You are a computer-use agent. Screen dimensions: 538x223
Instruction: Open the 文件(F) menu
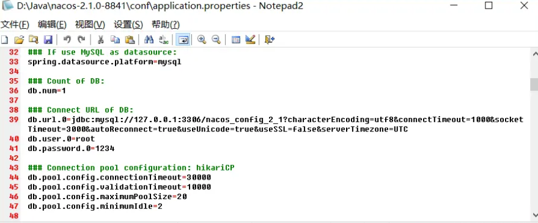pos(15,24)
